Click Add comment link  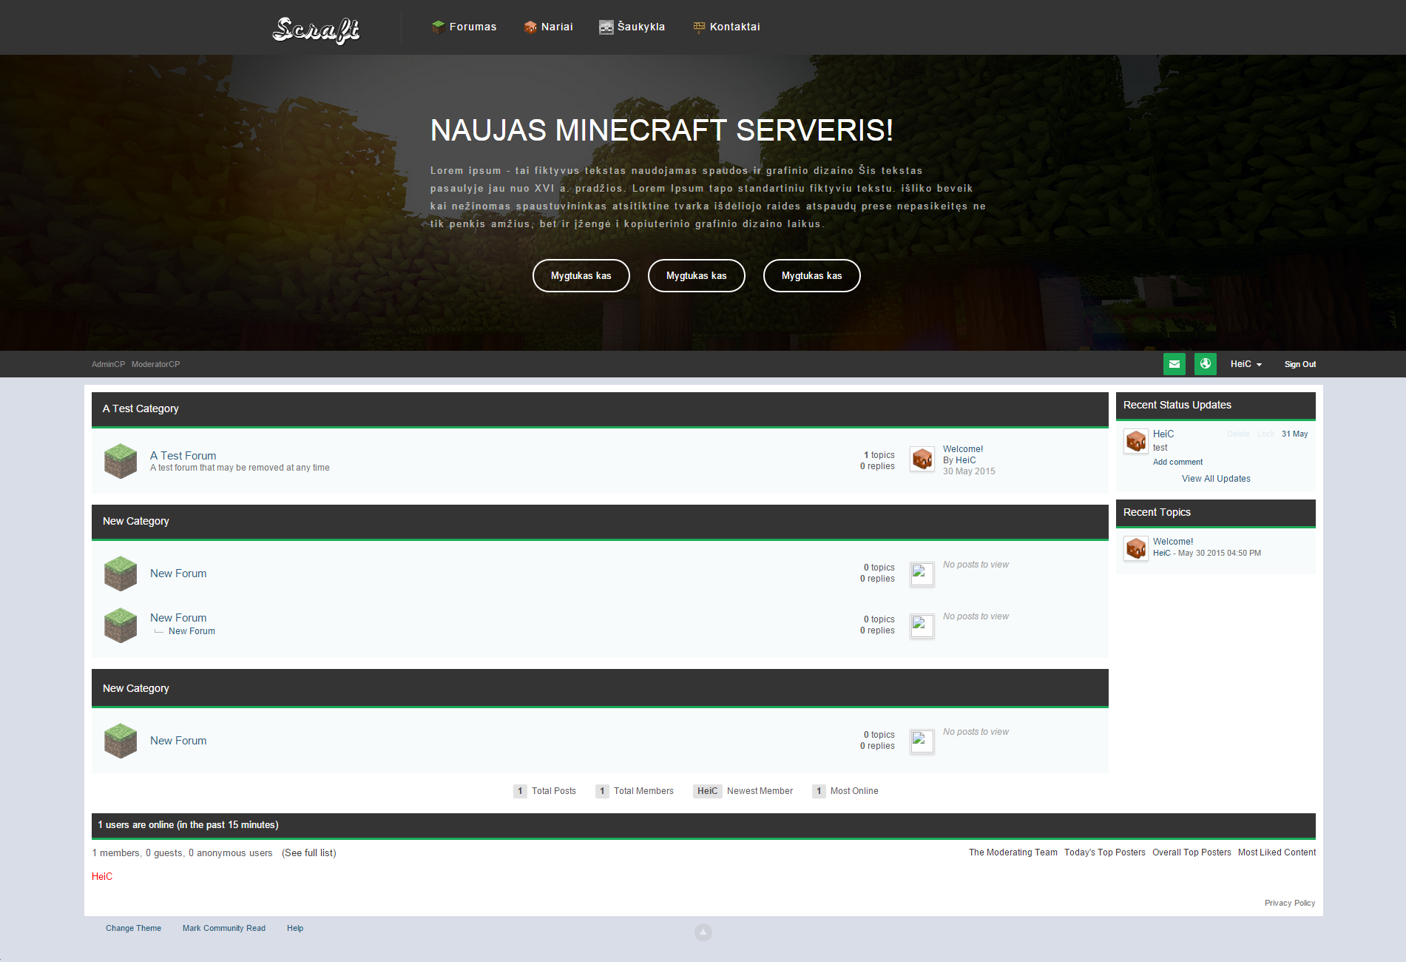pos(1177,462)
